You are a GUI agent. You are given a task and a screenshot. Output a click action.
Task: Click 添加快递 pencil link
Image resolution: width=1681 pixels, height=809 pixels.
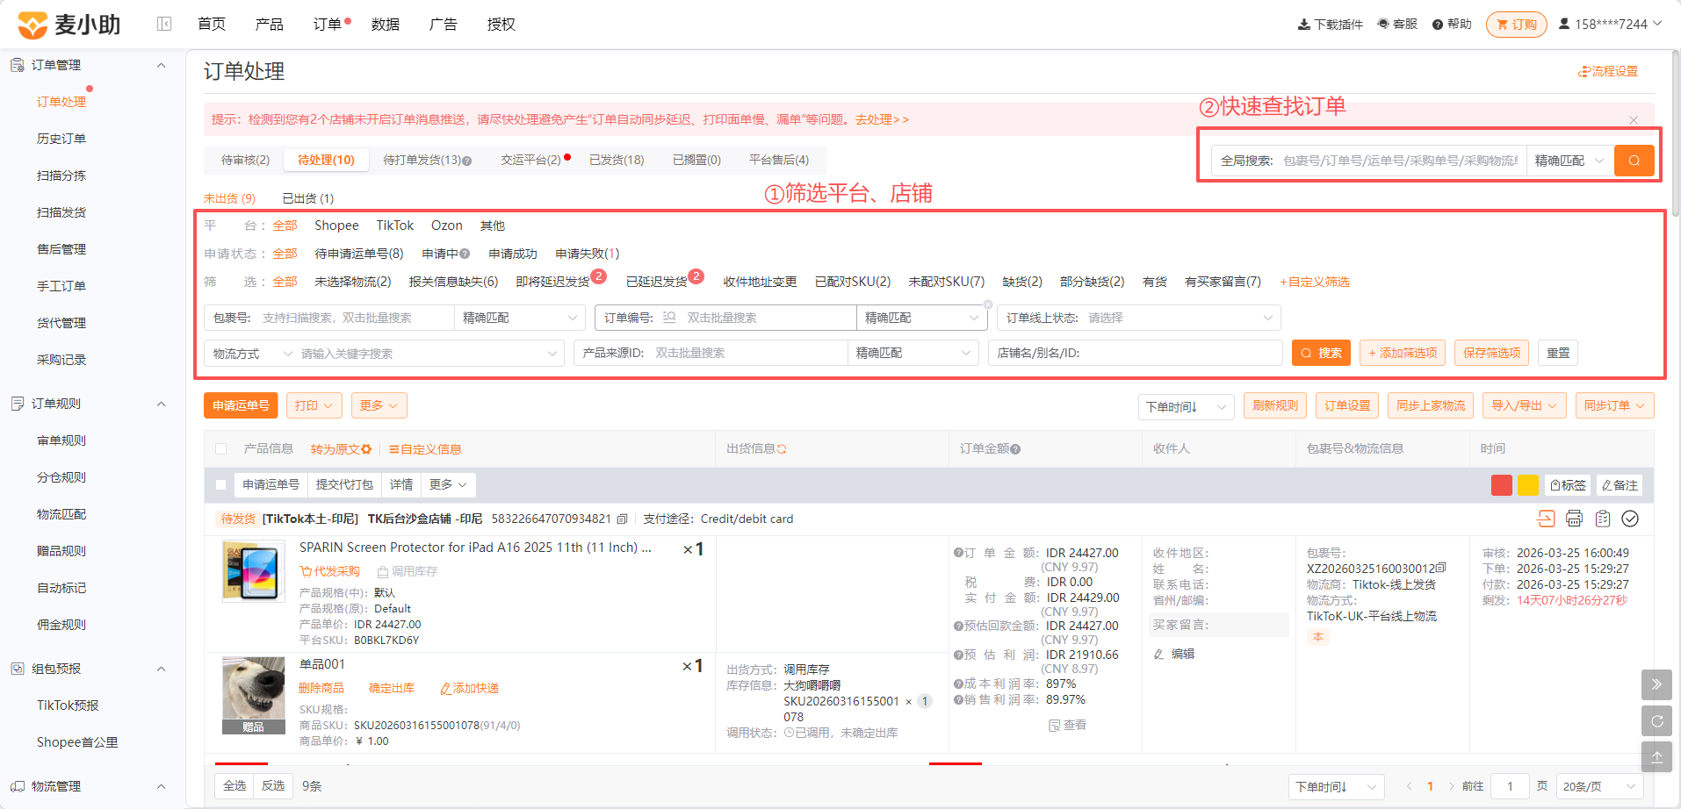click(469, 688)
